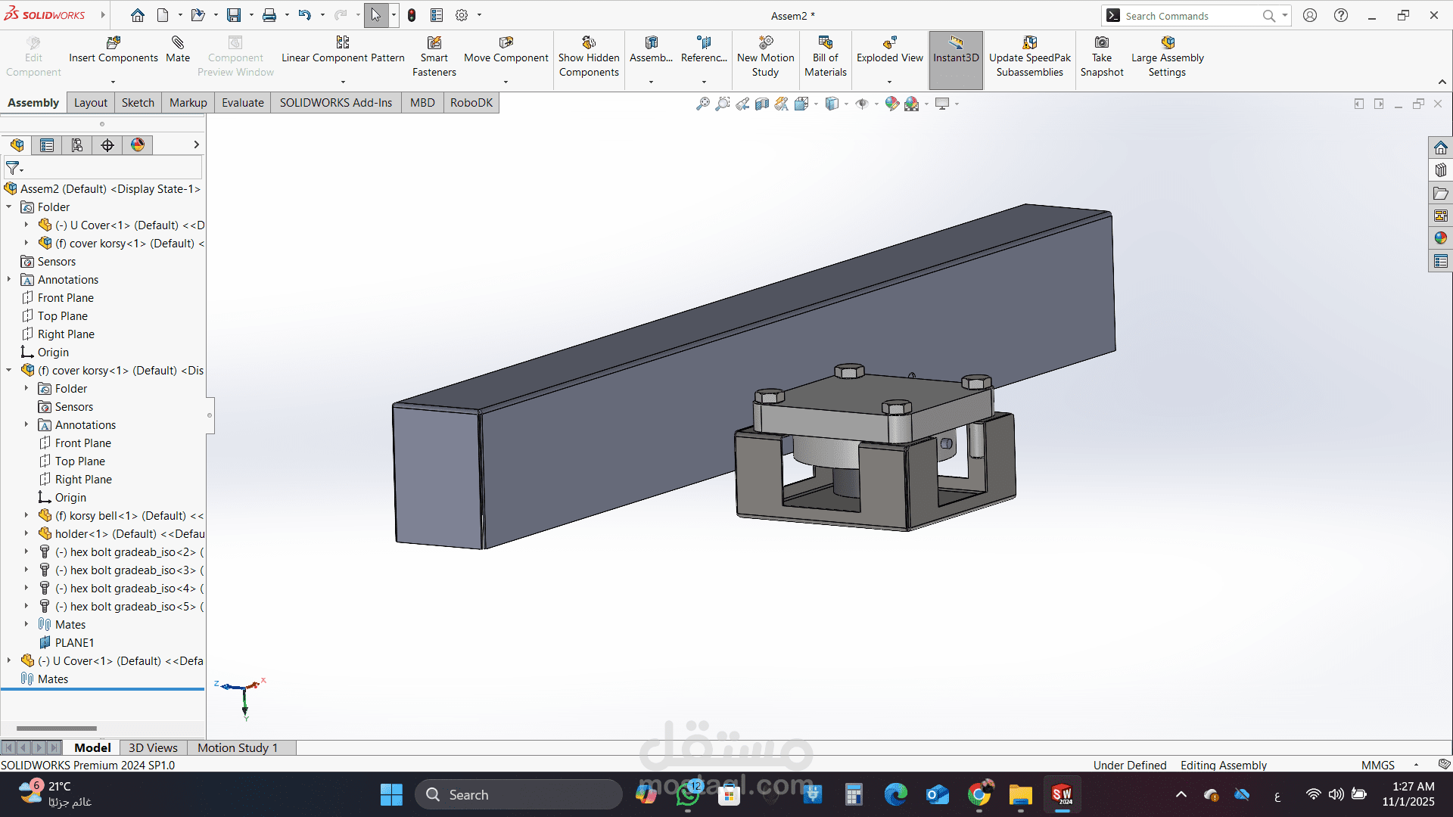Open Large Assembly Settings
Viewport: 1453px width, 817px height.
1167,56
